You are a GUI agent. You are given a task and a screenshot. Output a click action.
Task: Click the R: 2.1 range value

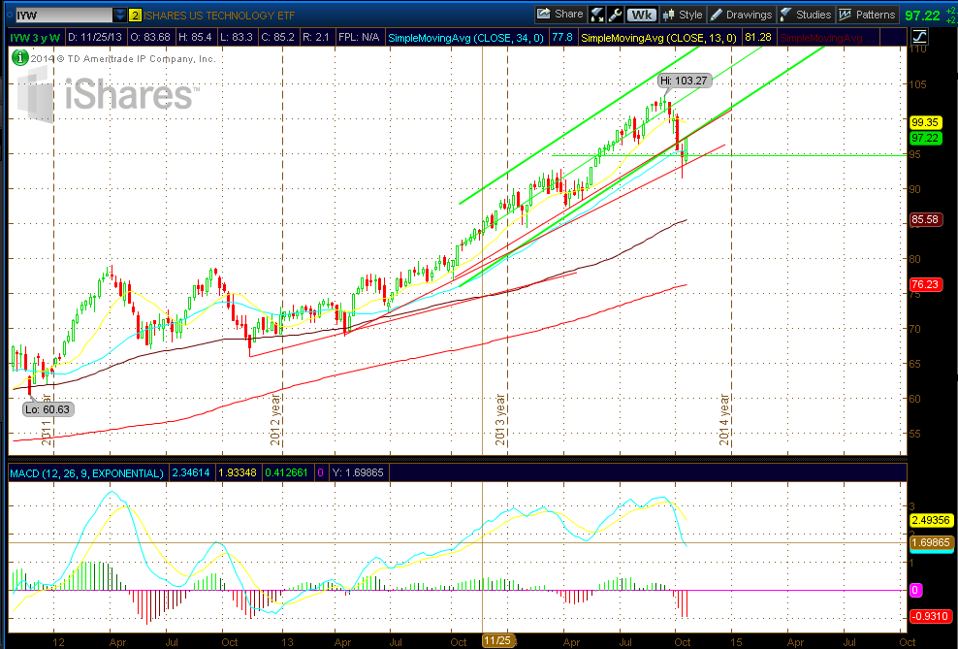coord(316,37)
